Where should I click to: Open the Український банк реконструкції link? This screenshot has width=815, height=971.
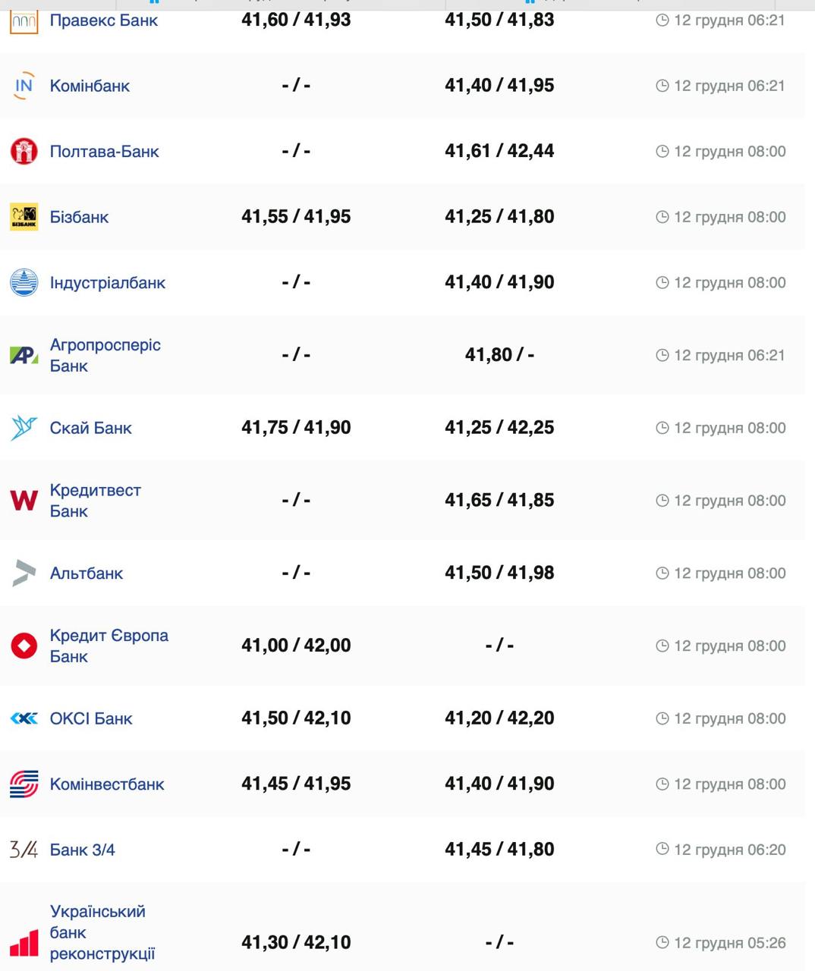click(x=102, y=932)
